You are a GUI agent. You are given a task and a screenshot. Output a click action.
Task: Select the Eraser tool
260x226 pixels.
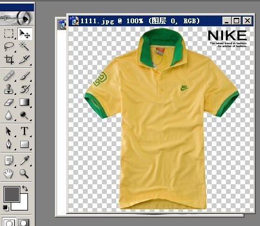[9, 103]
